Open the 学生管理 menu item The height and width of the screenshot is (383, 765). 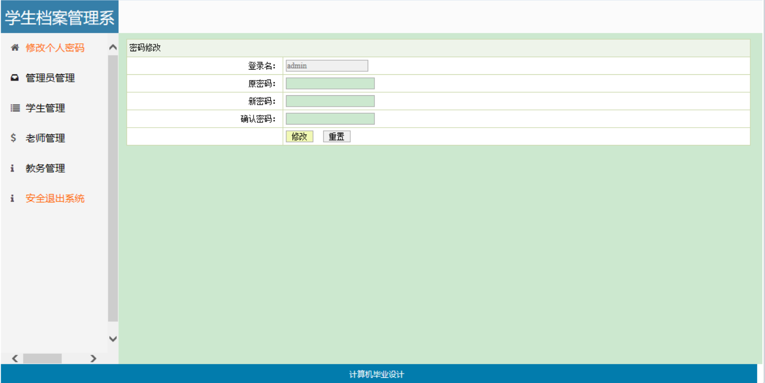pyautogui.click(x=45, y=108)
